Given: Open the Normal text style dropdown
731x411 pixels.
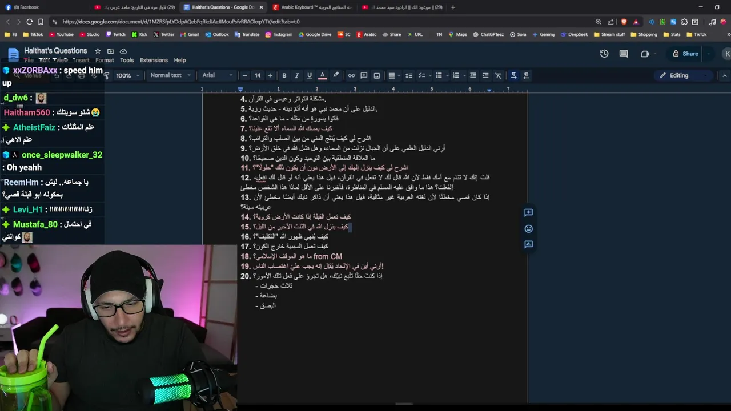Looking at the screenshot, I should pyautogui.click(x=170, y=75).
